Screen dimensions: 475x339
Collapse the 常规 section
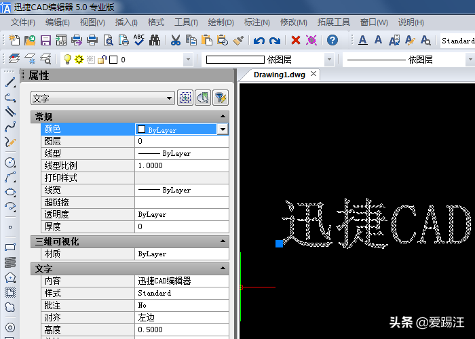(x=223, y=117)
